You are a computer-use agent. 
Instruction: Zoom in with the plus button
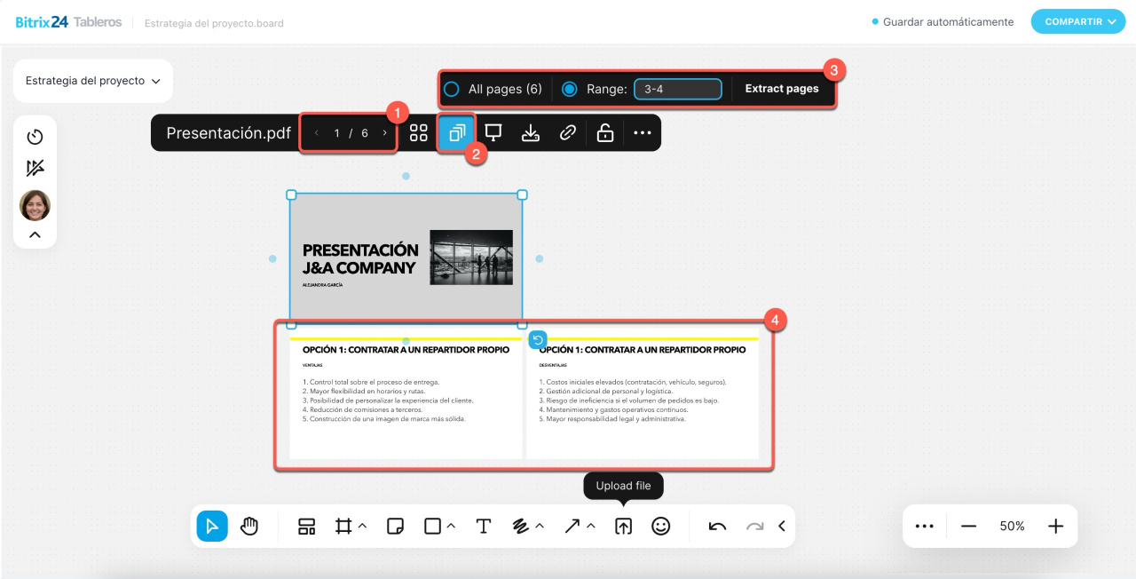[x=1055, y=527]
